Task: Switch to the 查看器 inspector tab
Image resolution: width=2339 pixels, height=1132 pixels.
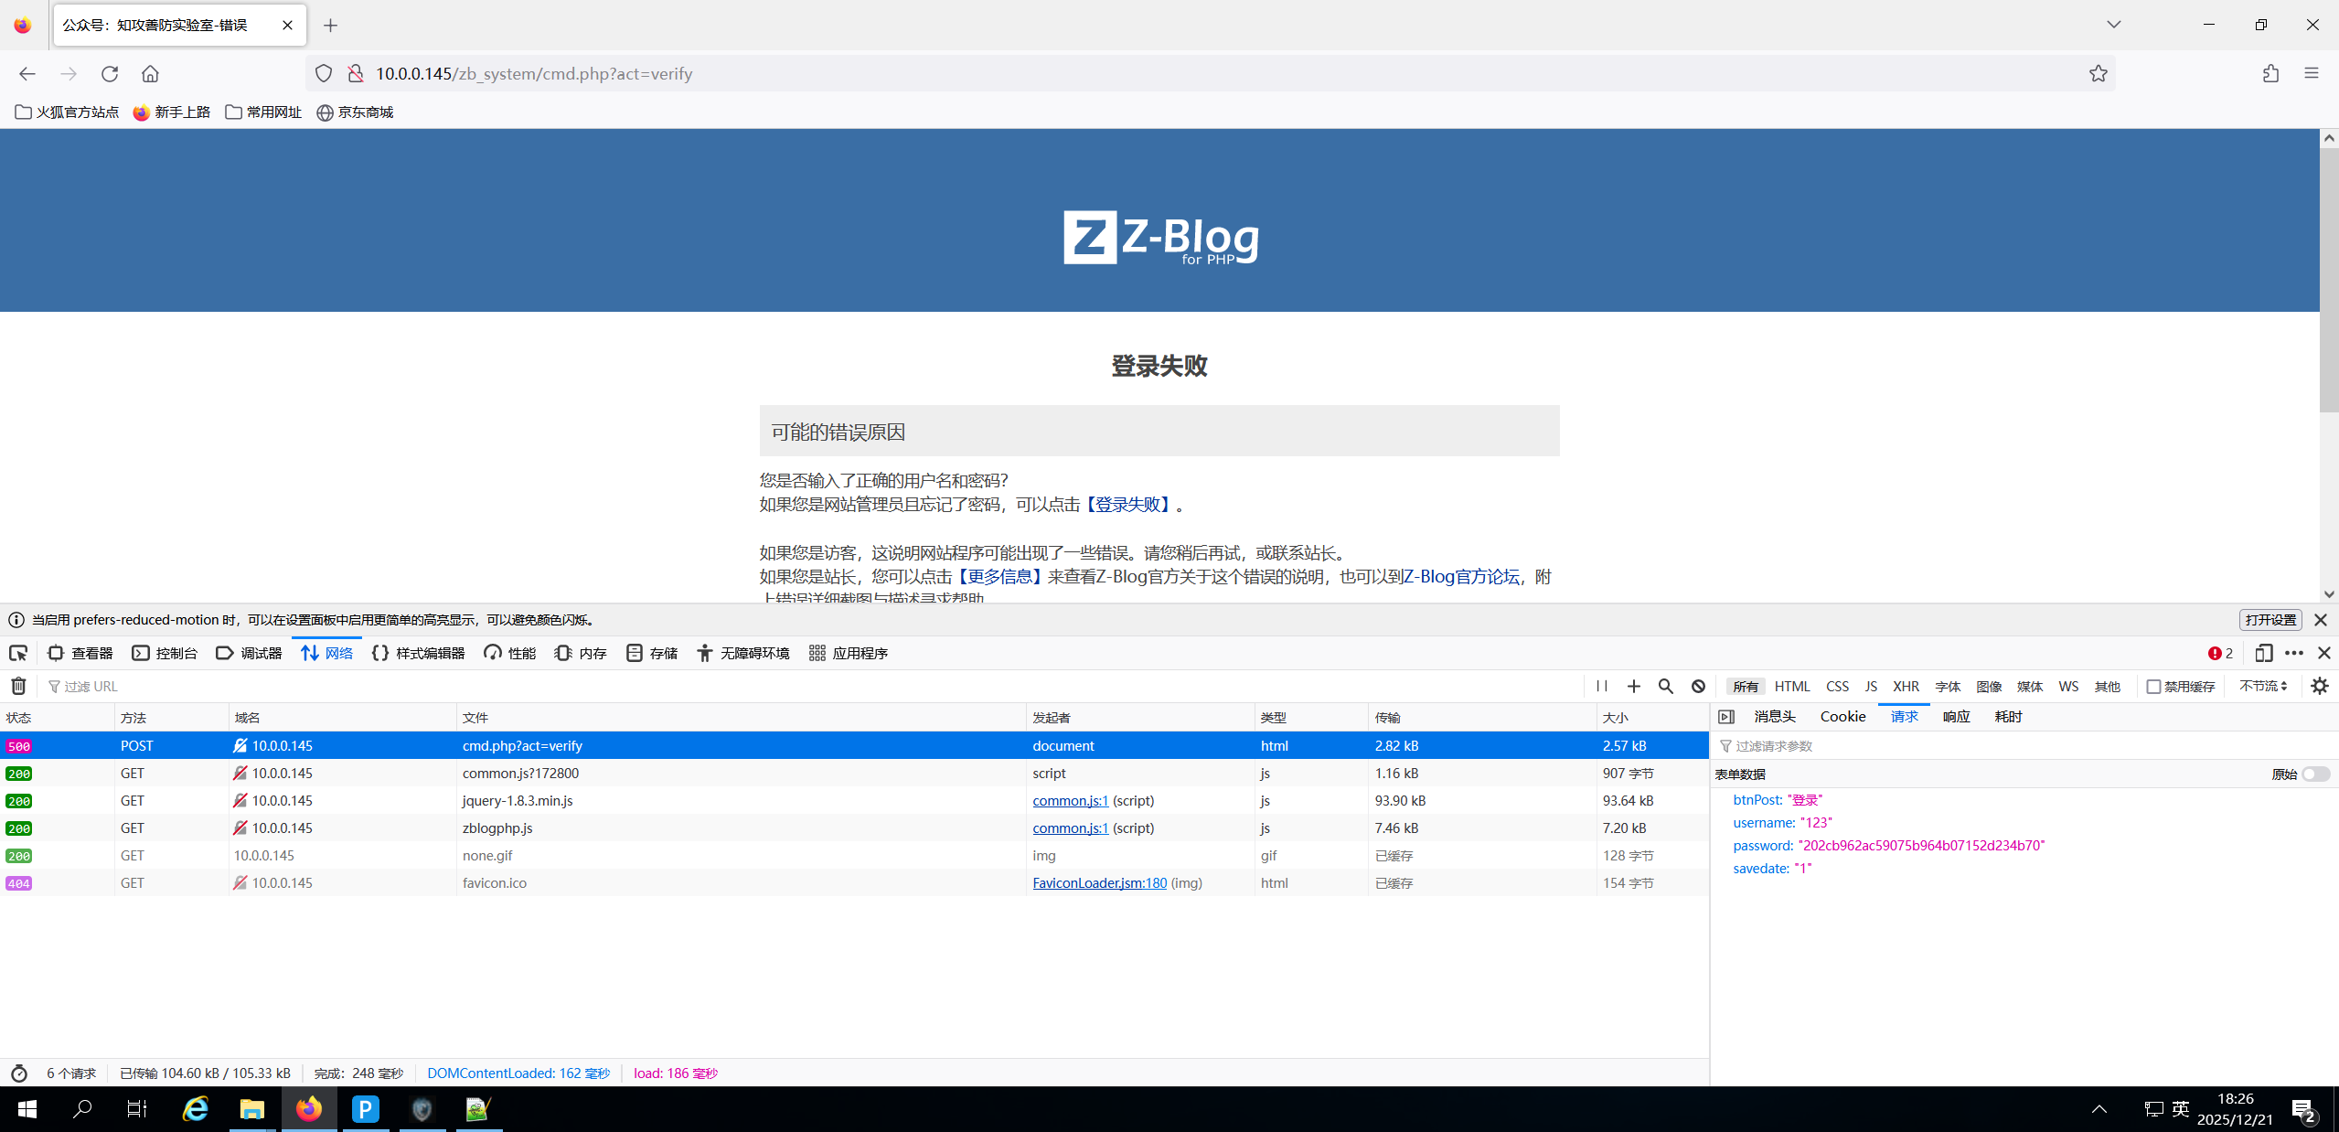Action: pyautogui.click(x=80, y=653)
